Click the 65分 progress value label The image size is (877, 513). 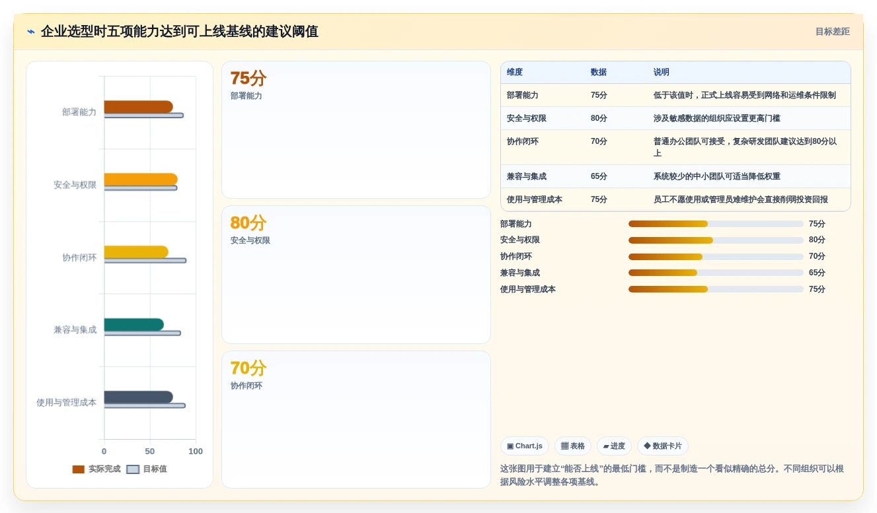(x=817, y=273)
